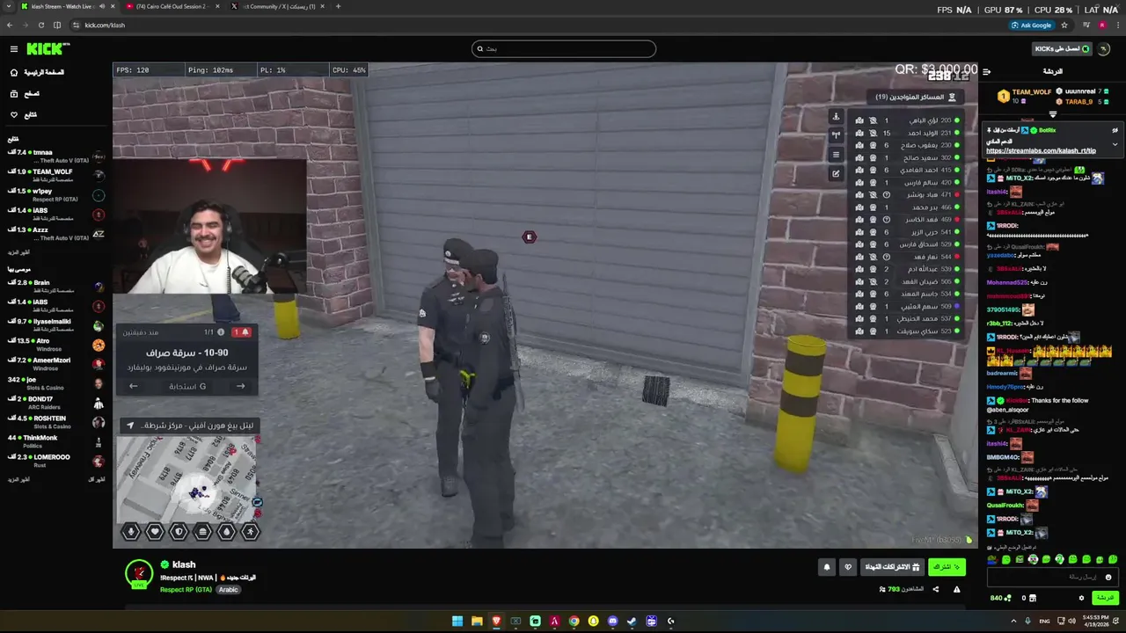Open Windows Start menu
The width and height of the screenshot is (1126, 633).
(x=457, y=621)
